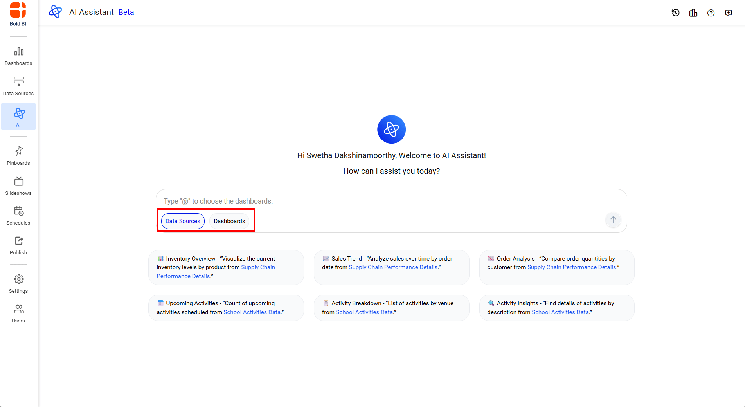Screen dimensions: 745x407
Task: Select the Data Sources toggle chip
Action: (x=183, y=221)
